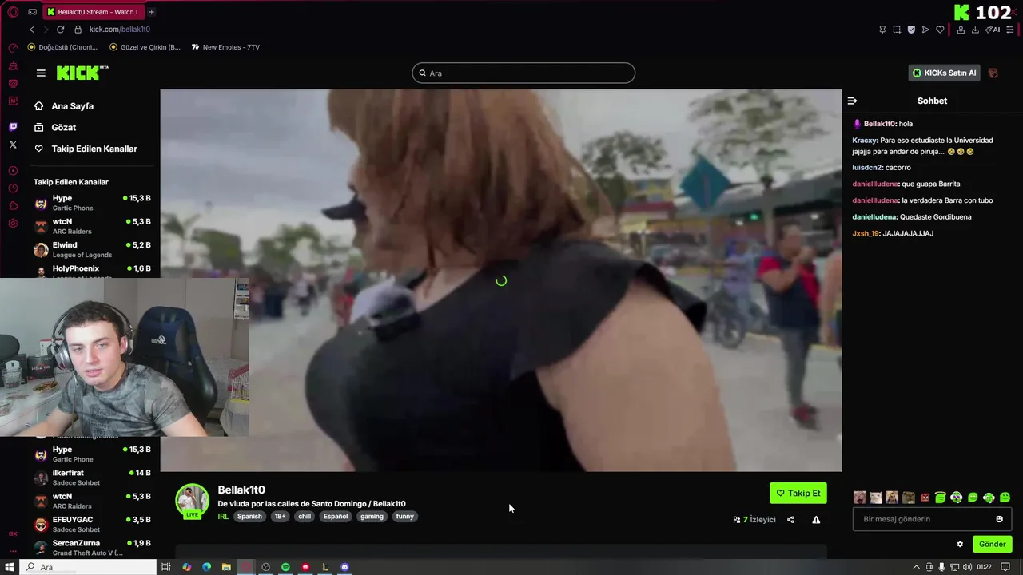Report the stream via the warning icon
Viewport: 1023px width, 575px height.
tap(816, 520)
